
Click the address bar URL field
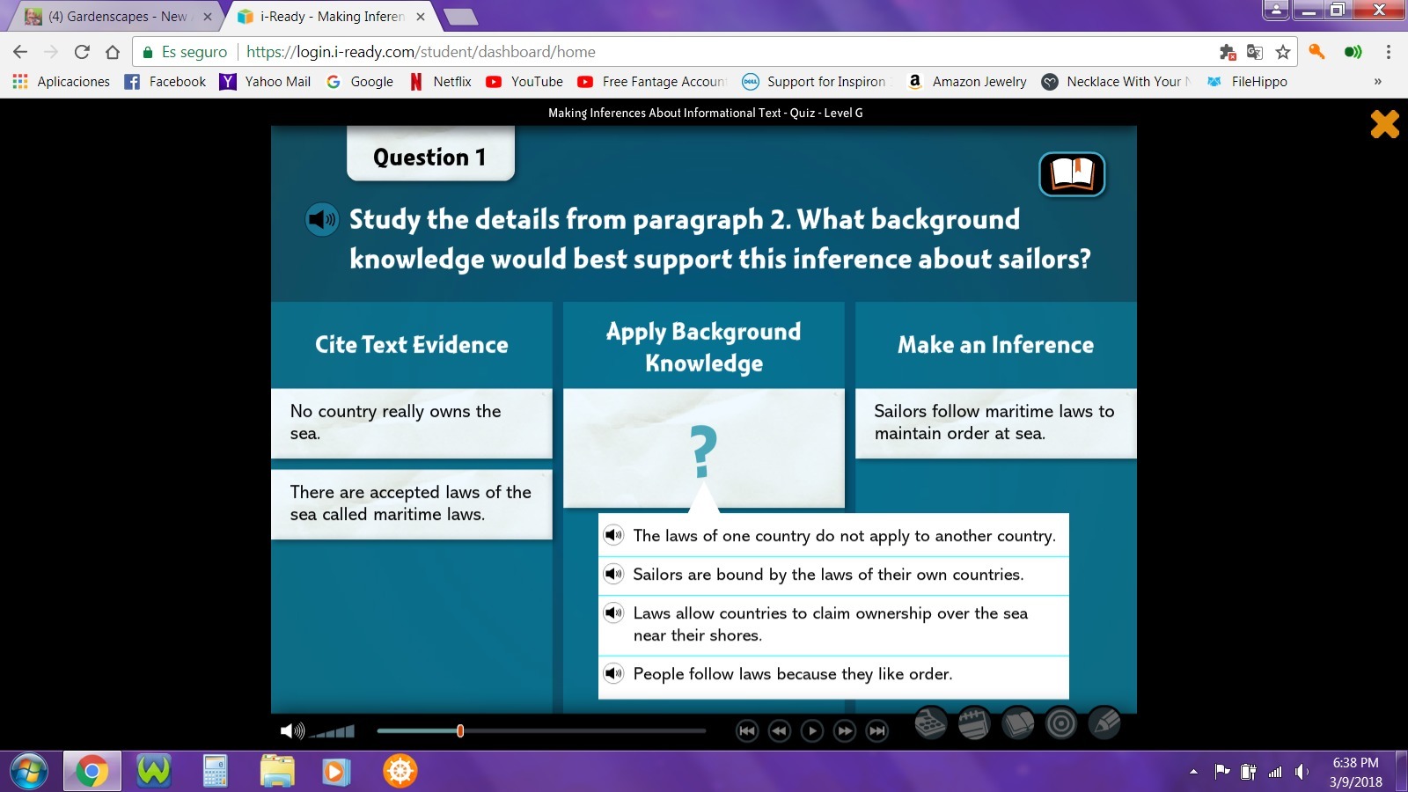click(704, 52)
